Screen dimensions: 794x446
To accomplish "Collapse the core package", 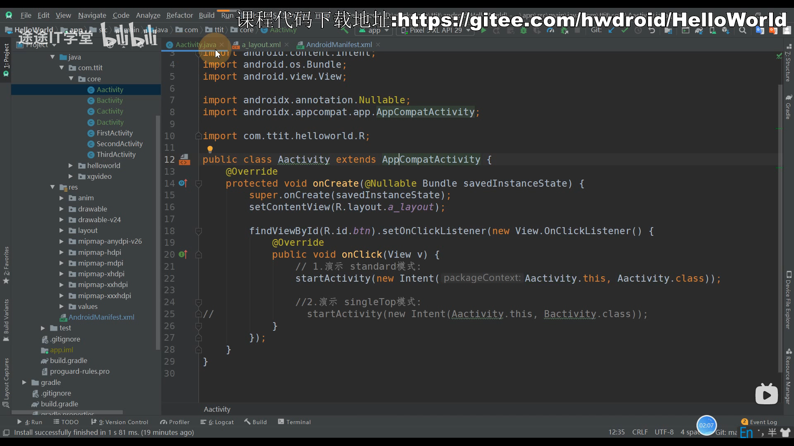I will [x=71, y=78].
